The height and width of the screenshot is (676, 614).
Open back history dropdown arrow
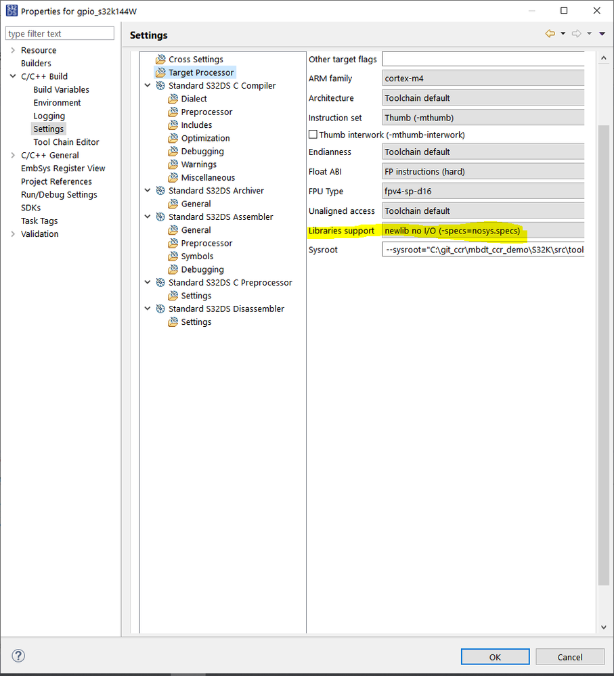pos(563,34)
